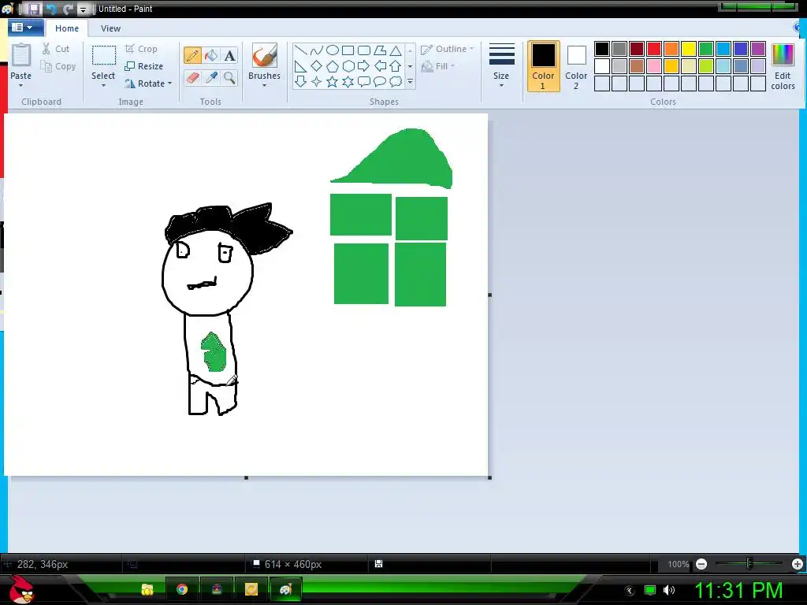Open the Customize Quick Access dropdown
This screenshot has width=807, height=605.
click(x=83, y=9)
